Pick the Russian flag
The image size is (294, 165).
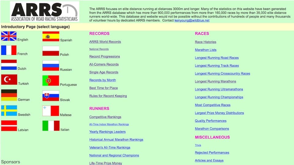click(x=51, y=65)
